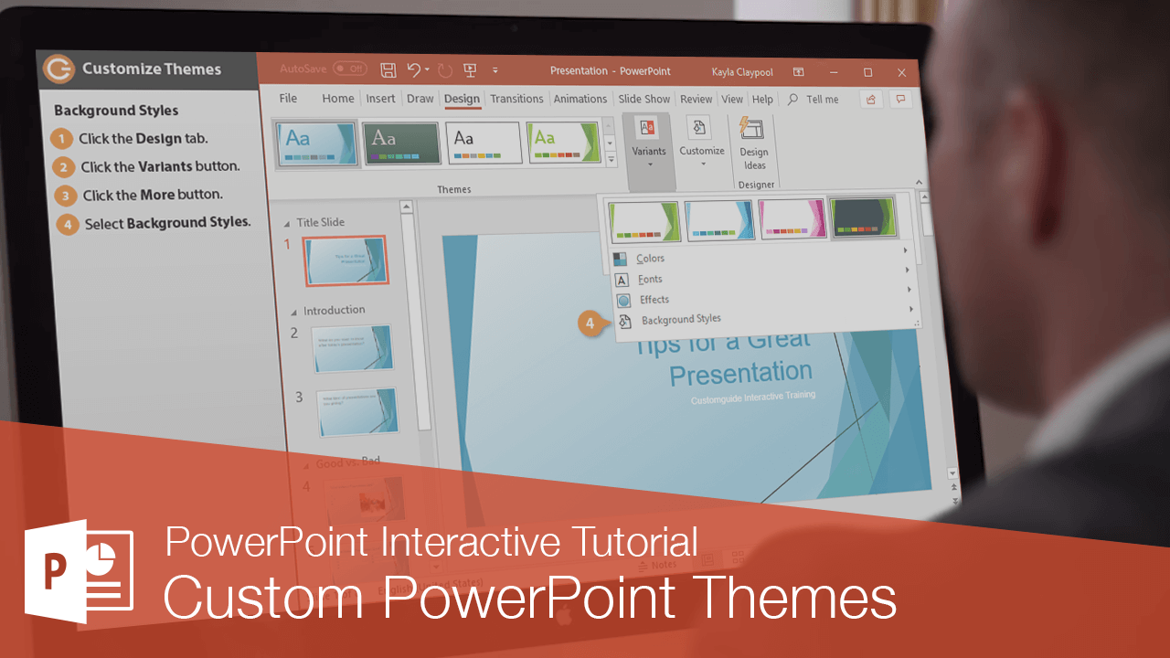Click the Undo icon
This screenshot has height=658, width=1170.
tap(416, 70)
